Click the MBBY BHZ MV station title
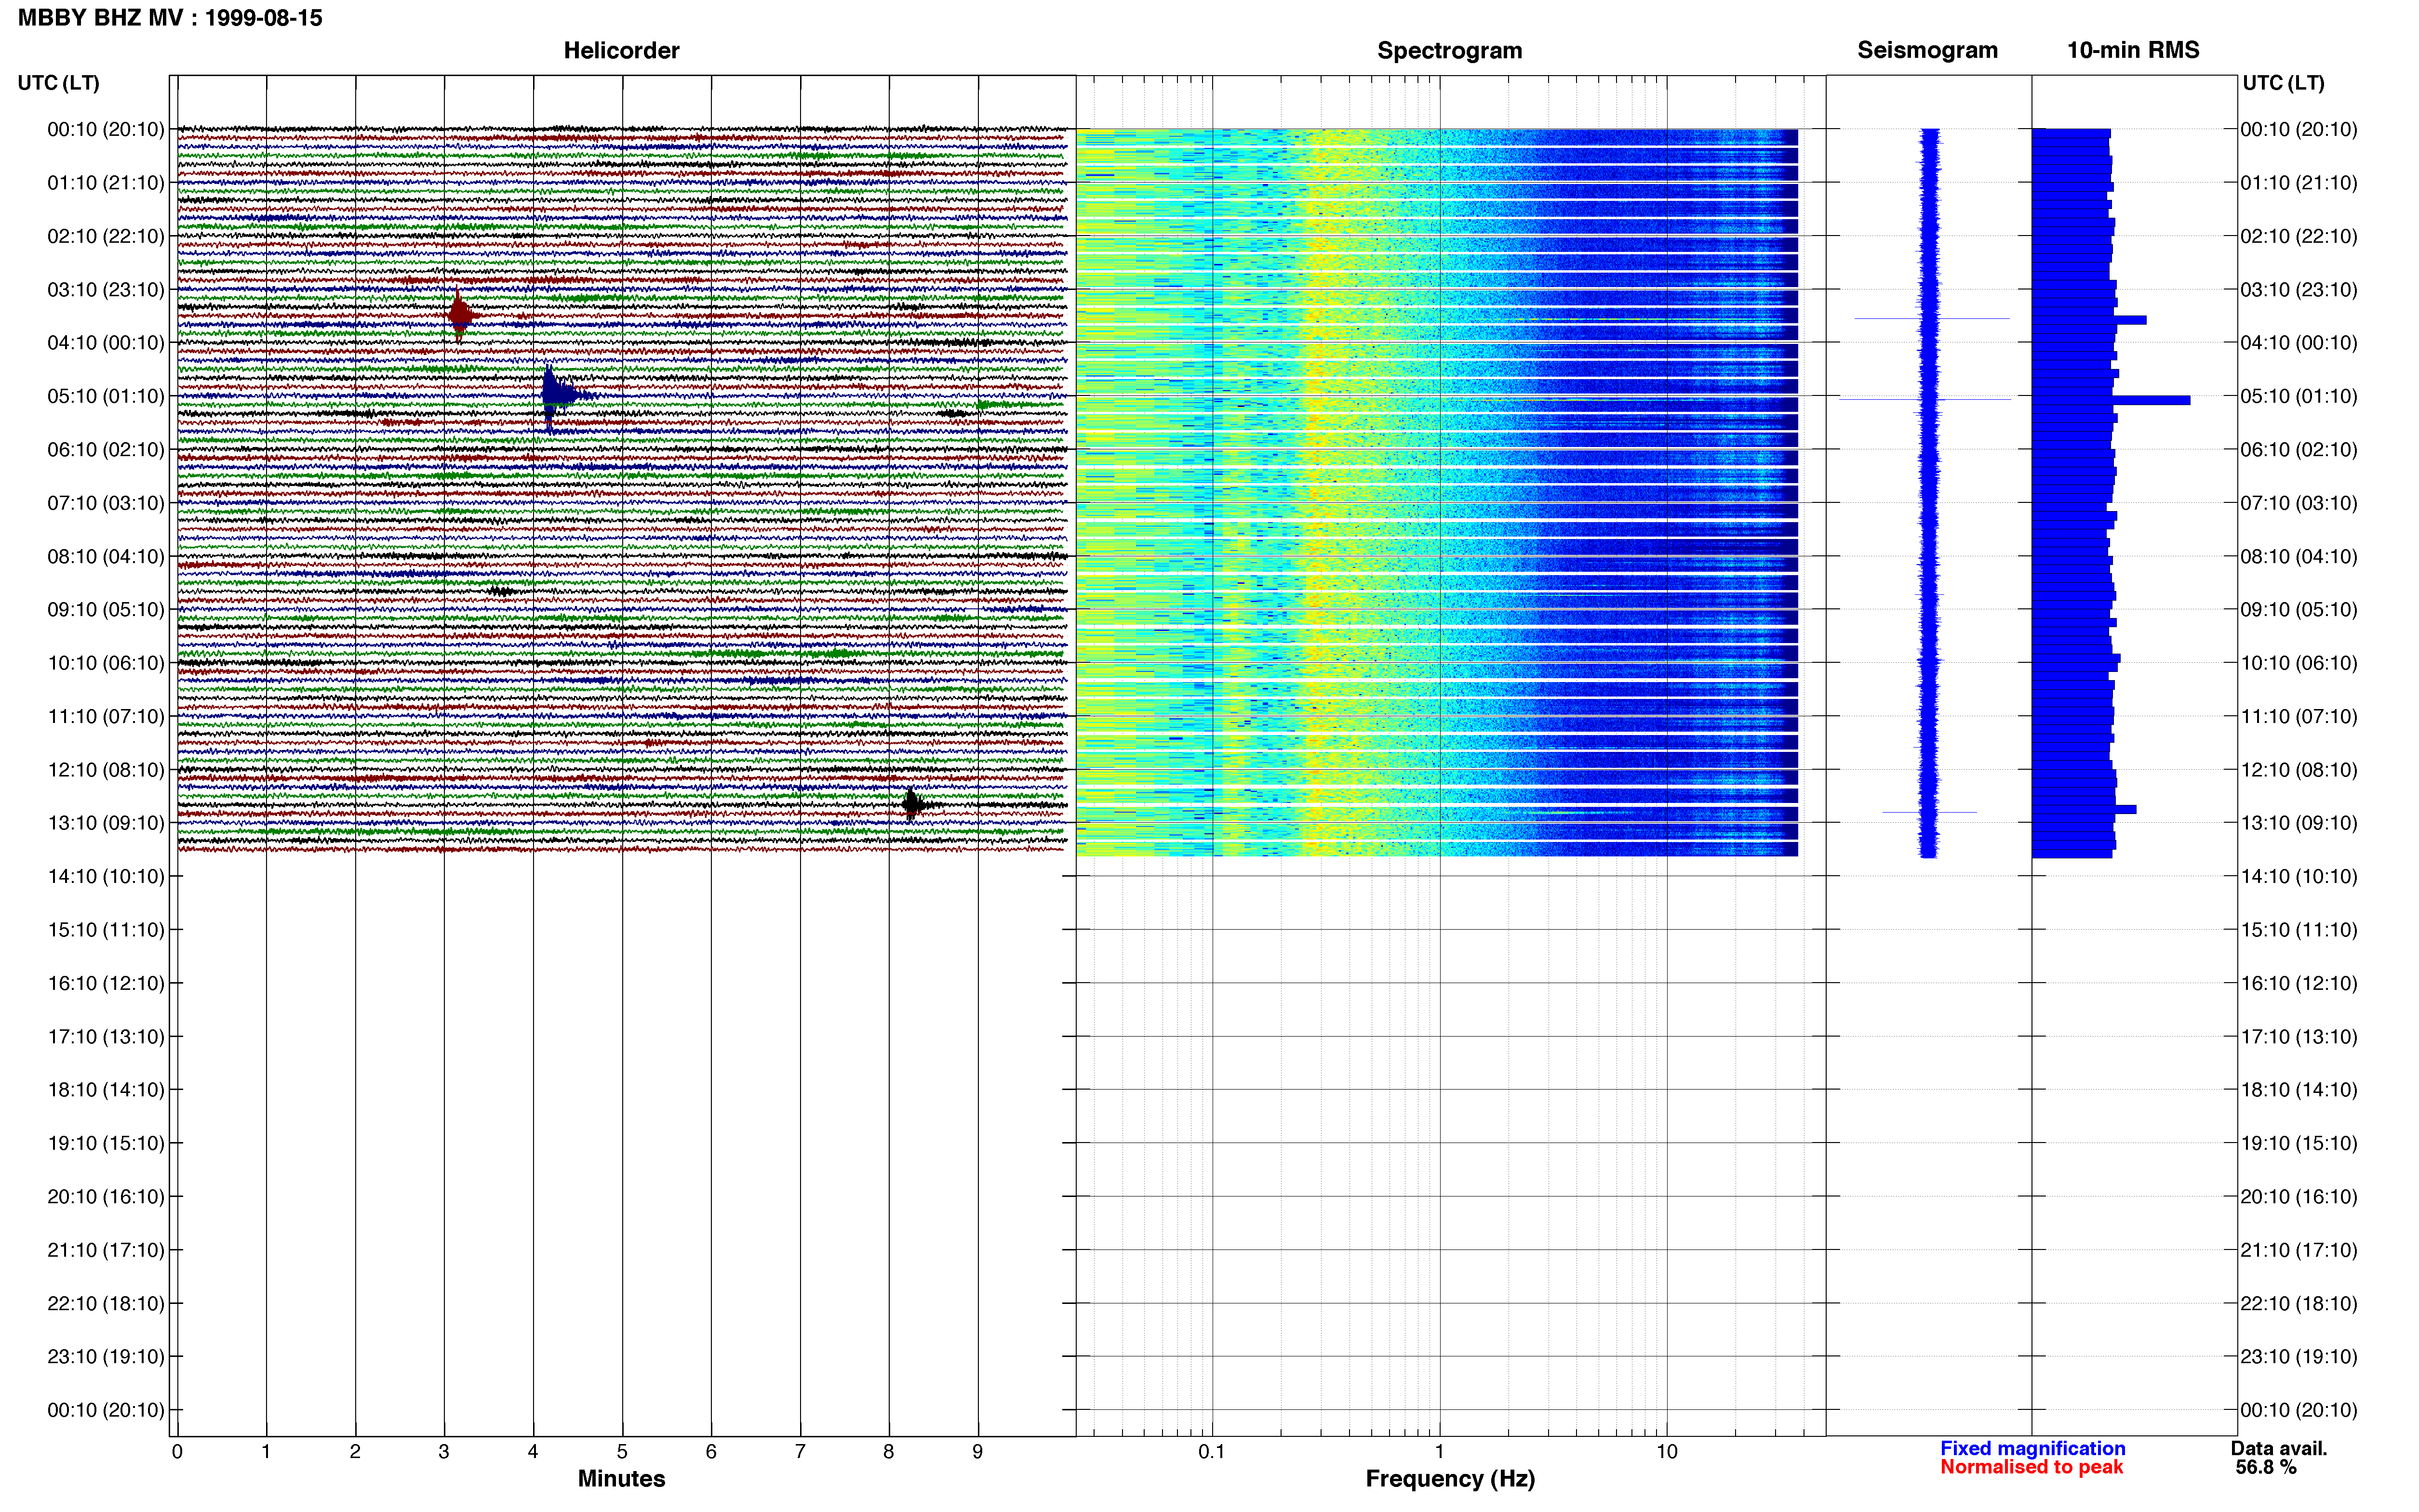 (x=100, y=17)
